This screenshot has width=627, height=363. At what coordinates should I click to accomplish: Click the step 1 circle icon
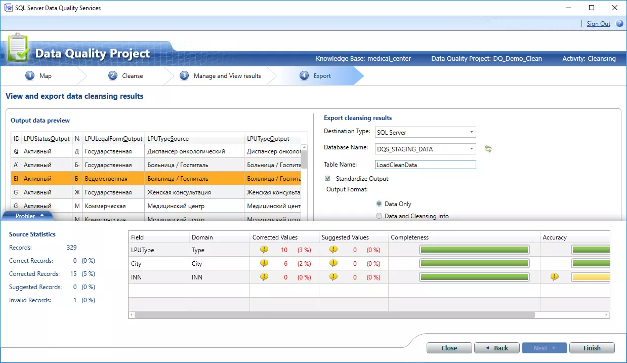tap(30, 76)
